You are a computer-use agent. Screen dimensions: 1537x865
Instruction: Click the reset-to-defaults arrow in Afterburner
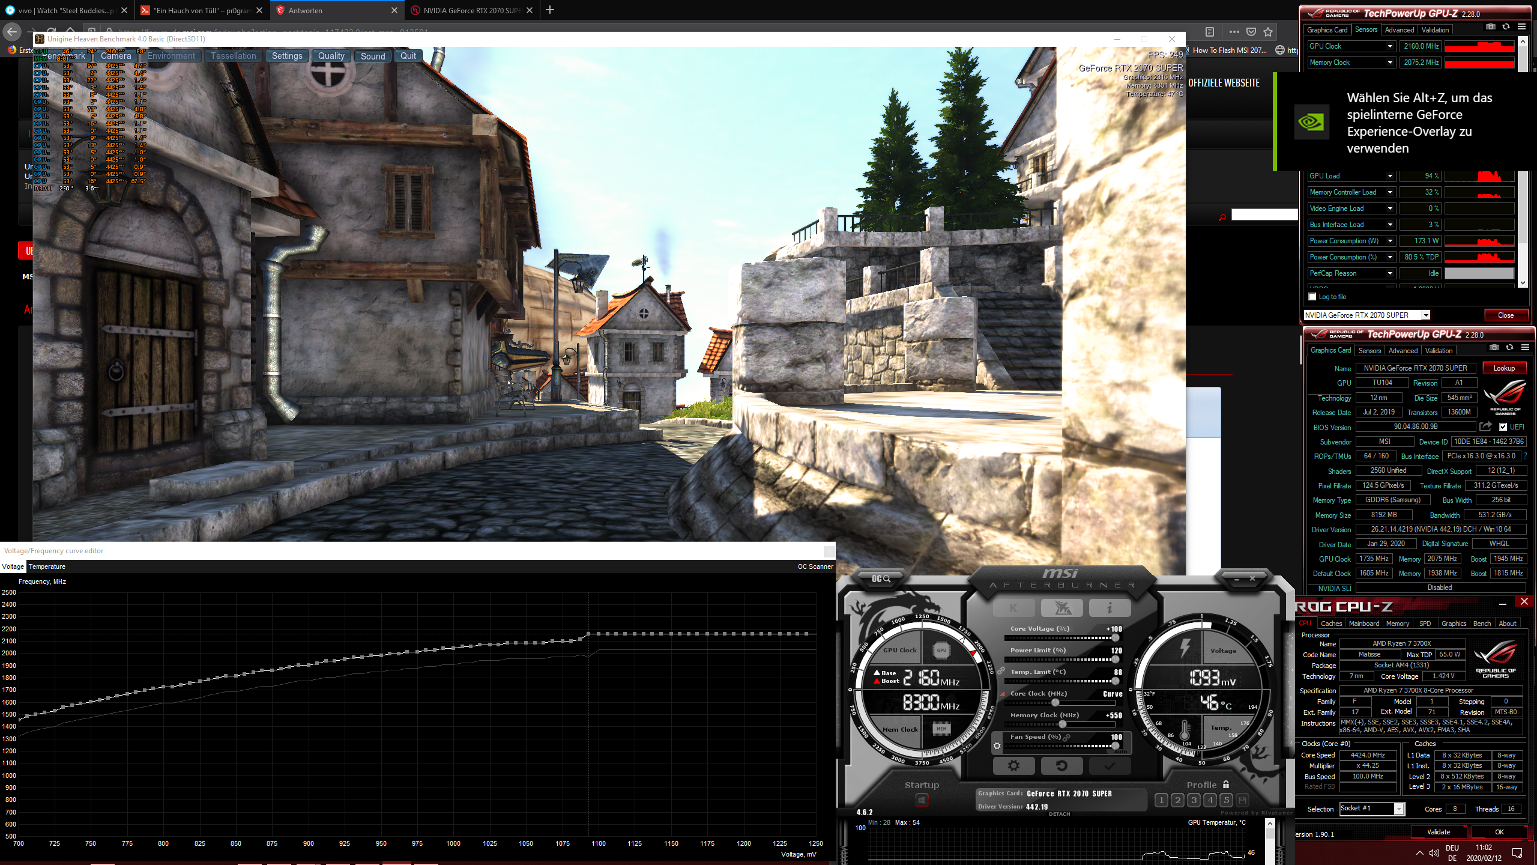point(1061,765)
